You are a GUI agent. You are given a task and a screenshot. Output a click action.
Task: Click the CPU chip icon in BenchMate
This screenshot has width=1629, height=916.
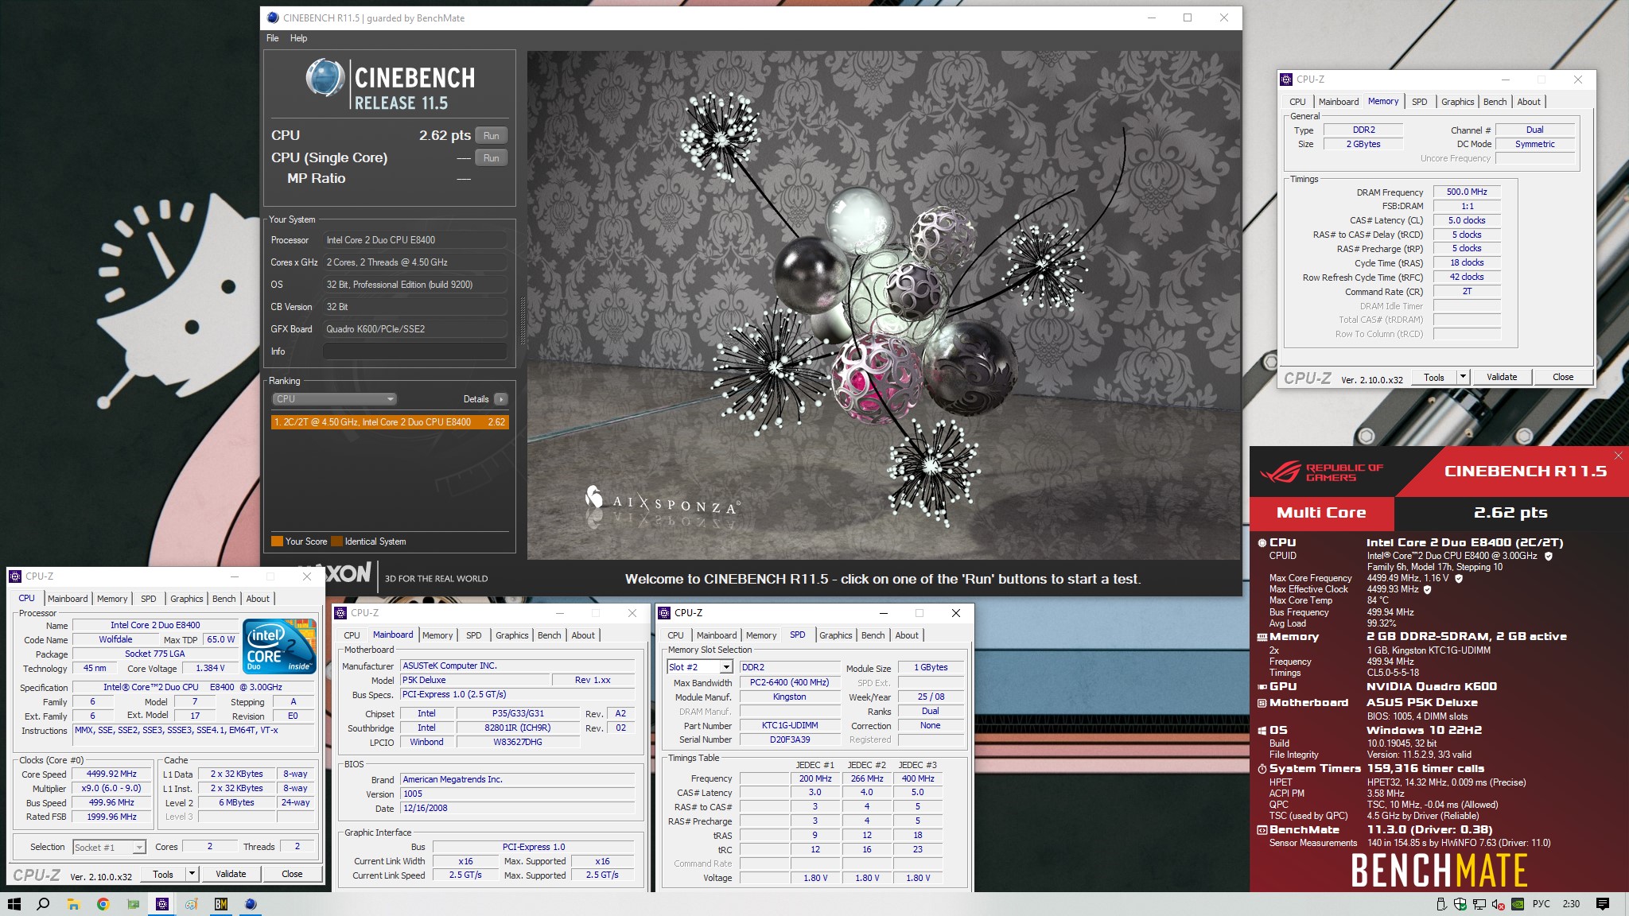click(1262, 543)
